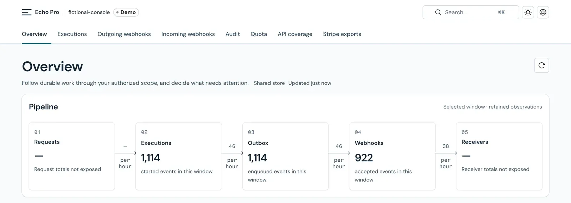Screen dimensions: 571x203
Task: Refresh the overview with reload icon
Action: [541, 65]
